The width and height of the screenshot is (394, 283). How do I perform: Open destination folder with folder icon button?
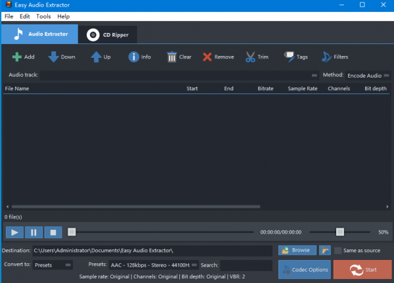pos(325,250)
